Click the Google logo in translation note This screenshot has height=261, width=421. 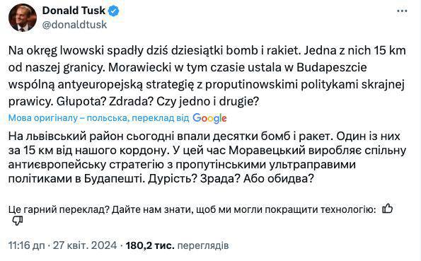tap(209, 118)
